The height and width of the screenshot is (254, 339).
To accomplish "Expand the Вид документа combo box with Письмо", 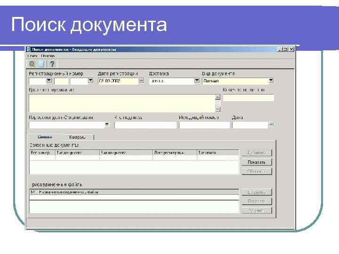I will click(x=271, y=80).
